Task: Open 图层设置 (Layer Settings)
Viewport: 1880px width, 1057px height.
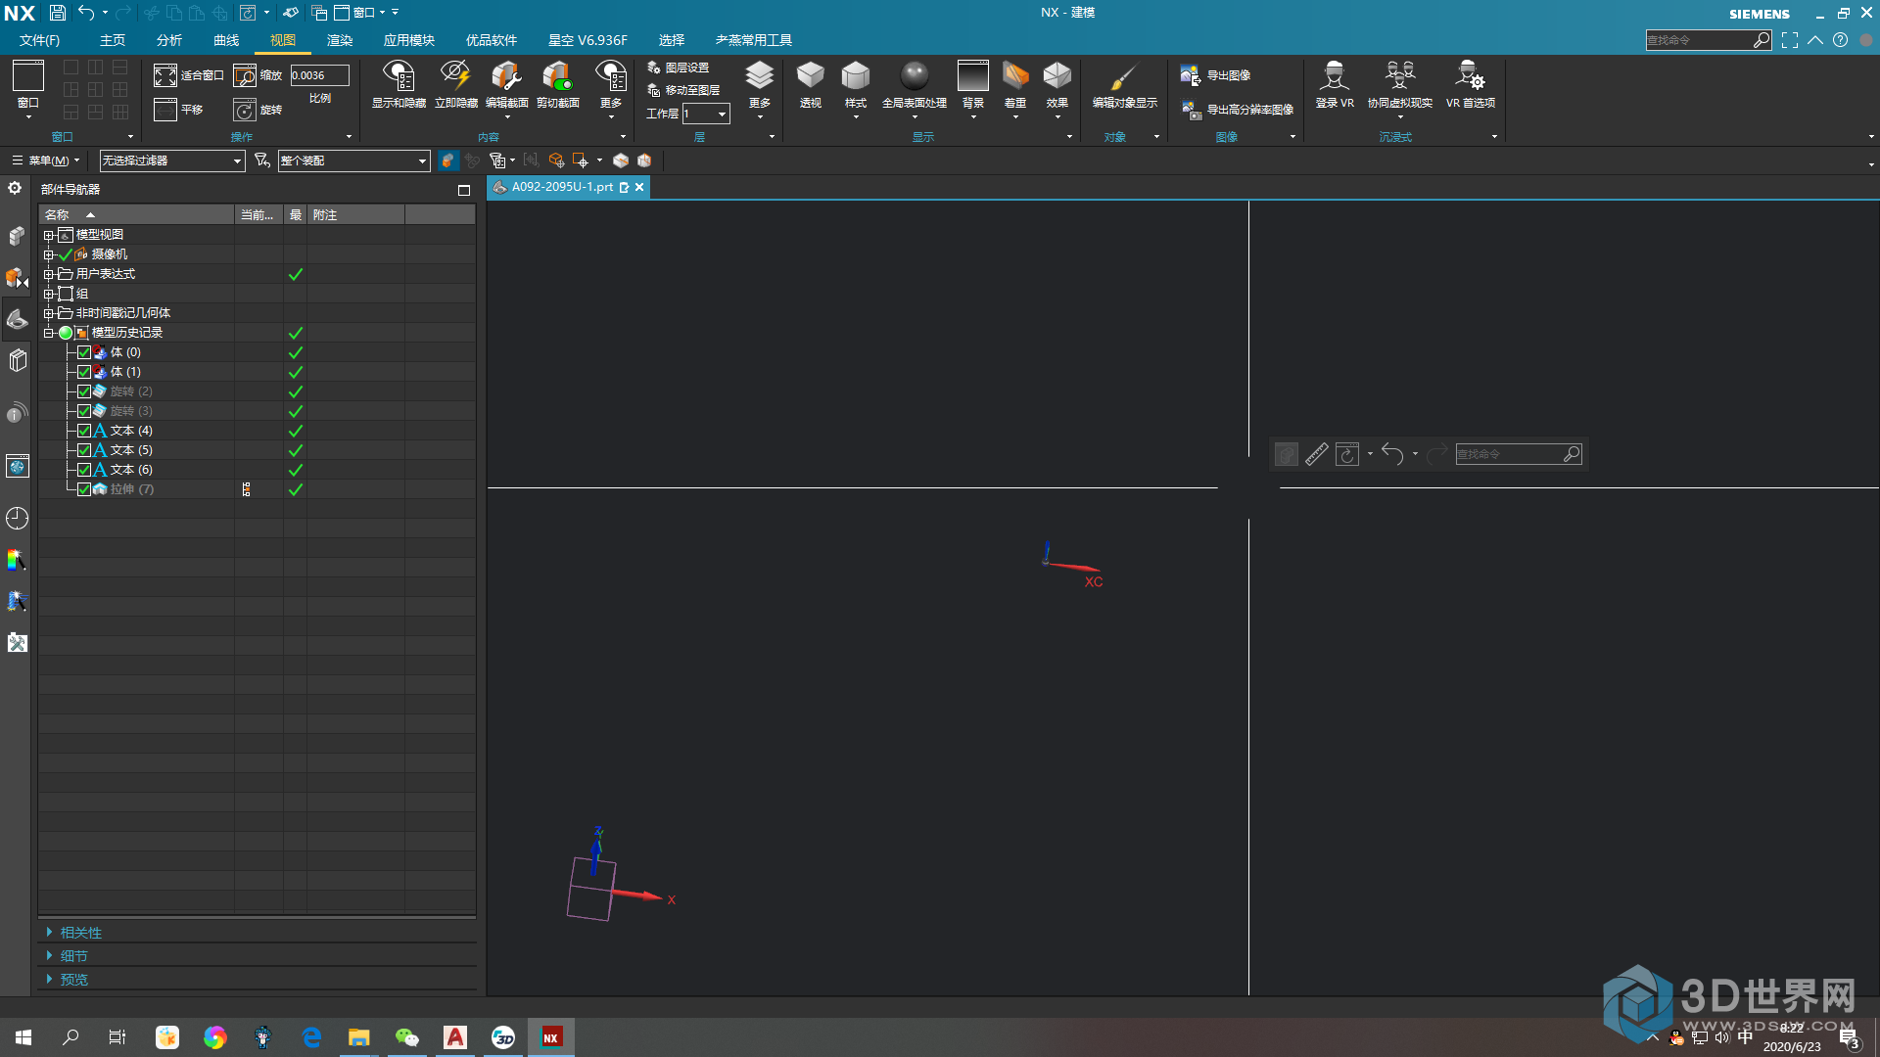Action: pyautogui.click(x=678, y=68)
